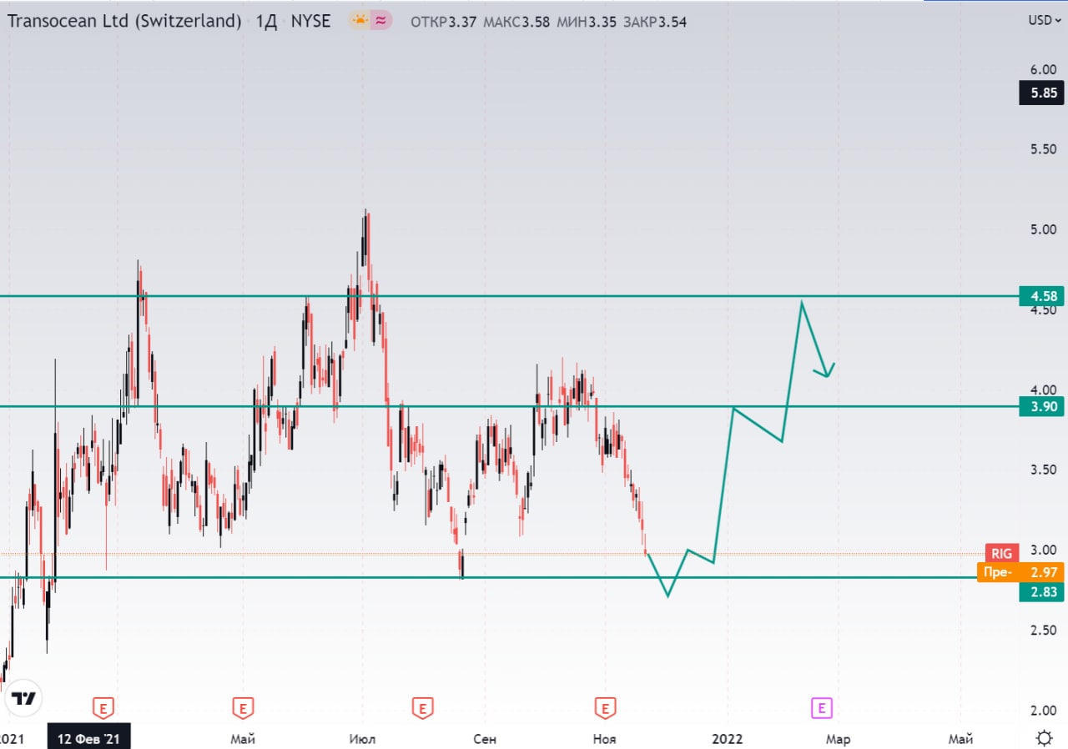Viewport: 1068px width, 749px height.
Task: Click the 1Д interval label
Action: point(266,22)
